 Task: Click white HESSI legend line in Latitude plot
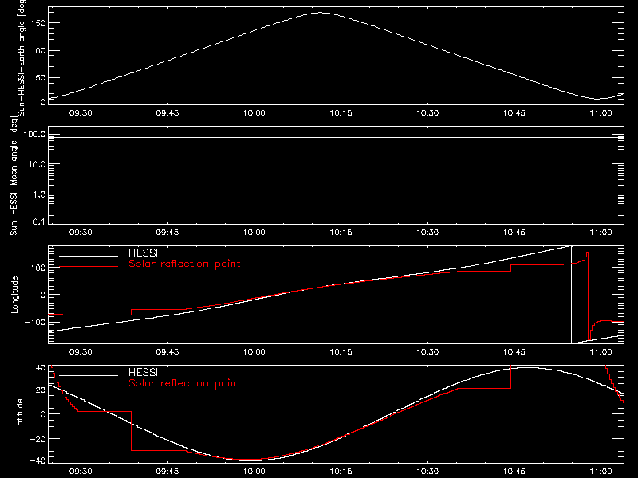point(89,375)
